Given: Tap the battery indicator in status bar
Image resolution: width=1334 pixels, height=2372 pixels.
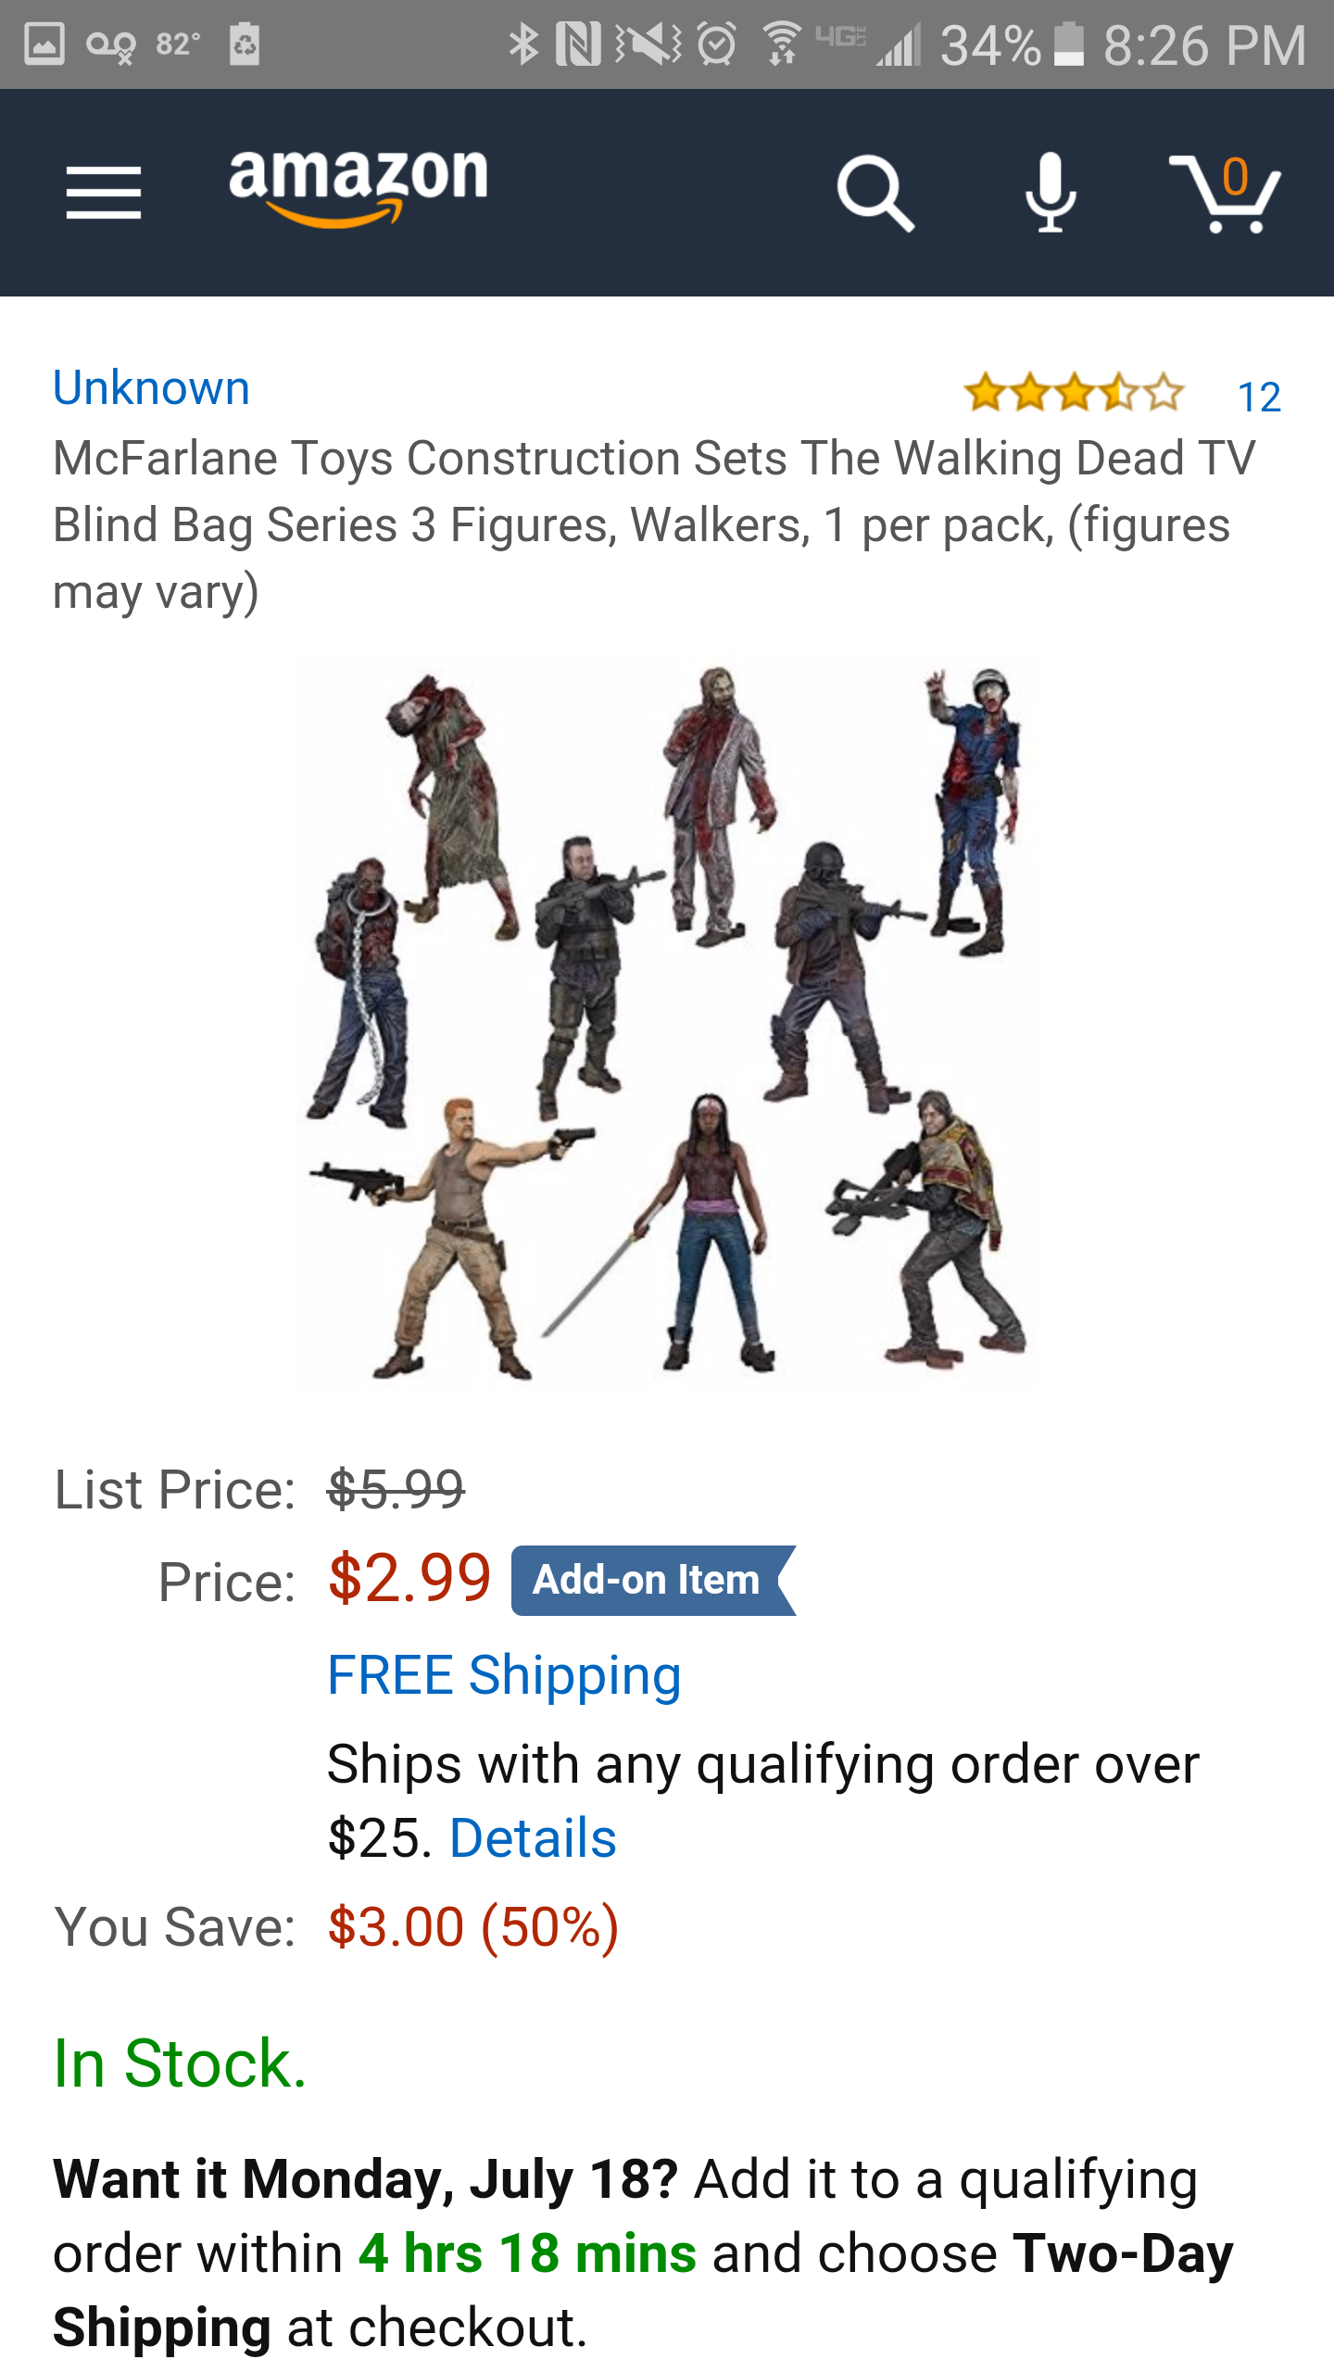Looking at the screenshot, I should click(x=1068, y=44).
